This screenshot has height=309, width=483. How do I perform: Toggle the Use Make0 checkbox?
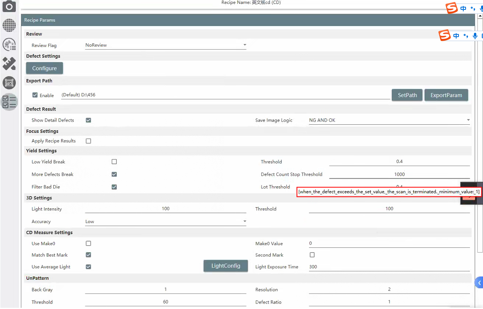(x=88, y=243)
